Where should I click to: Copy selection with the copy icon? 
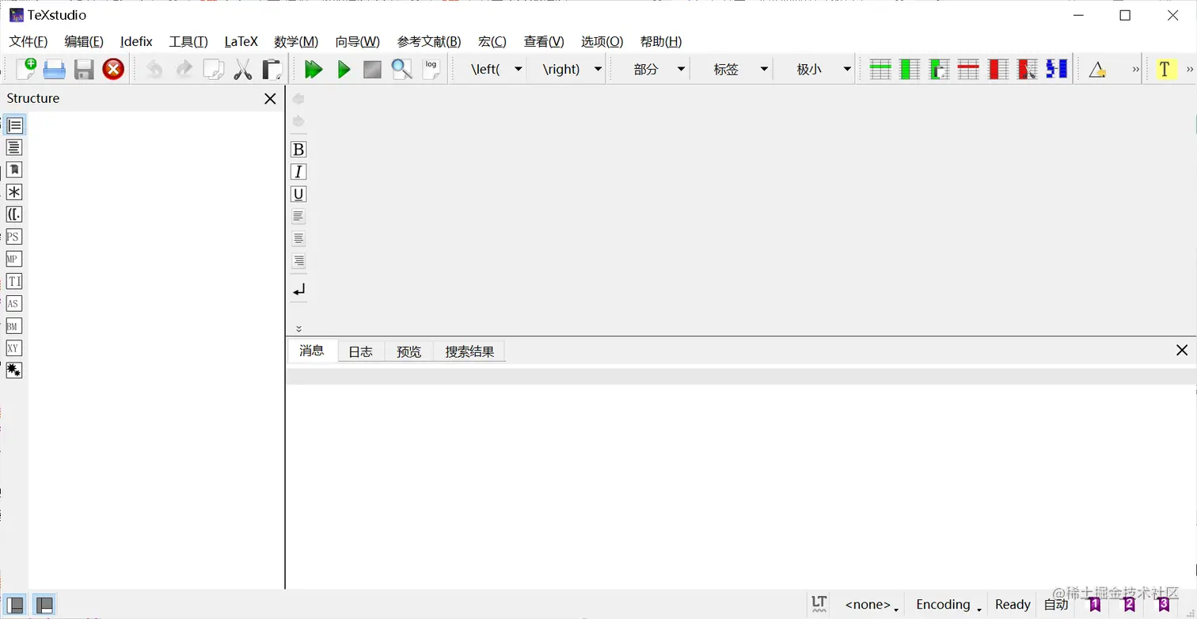[x=214, y=70]
